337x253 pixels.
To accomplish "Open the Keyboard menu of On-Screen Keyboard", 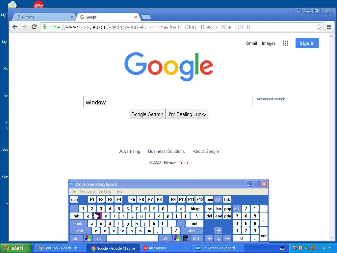I will pyautogui.click(x=87, y=191).
